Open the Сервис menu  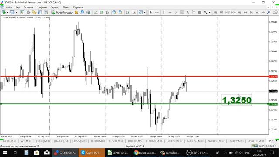(x=54, y=7)
